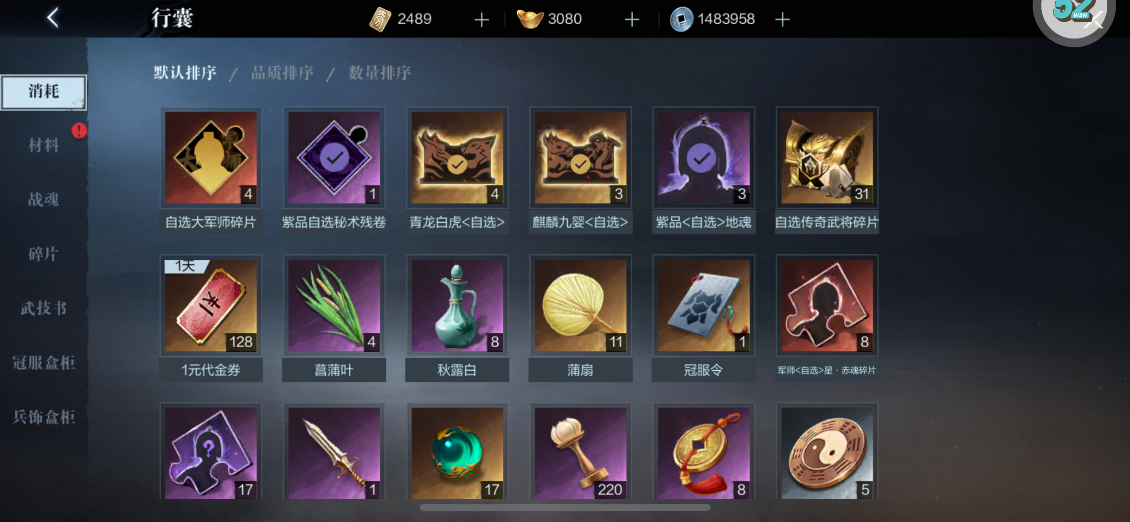Select the yin-yang bagua disc item

click(827, 452)
